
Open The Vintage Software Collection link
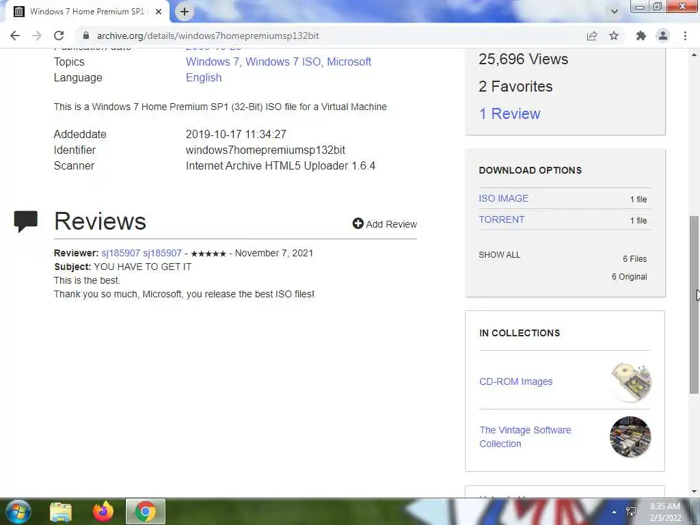click(525, 437)
